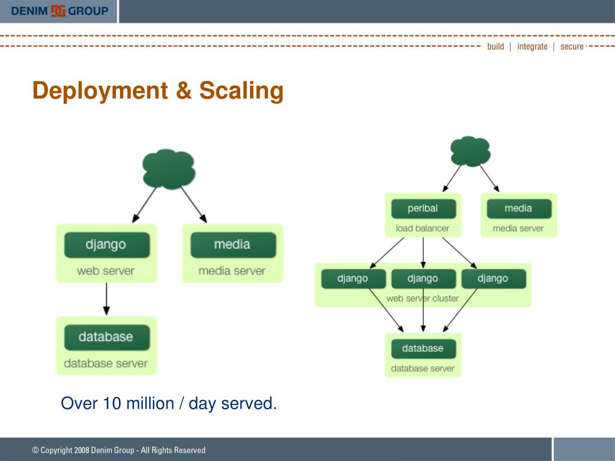This screenshot has height=461, width=615.
Task: Click the small green cloud in right diagram
Action: point(470,151)
